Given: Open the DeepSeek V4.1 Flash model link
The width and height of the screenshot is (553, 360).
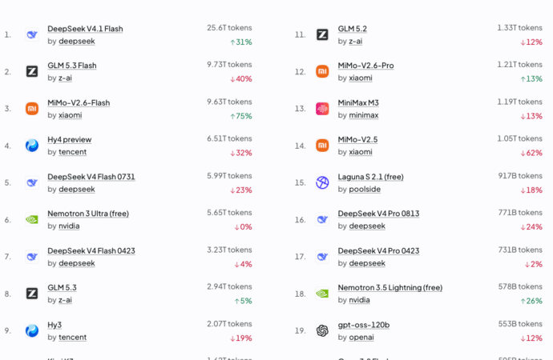Looking at the screenshot, I should [x=85, y=29].
